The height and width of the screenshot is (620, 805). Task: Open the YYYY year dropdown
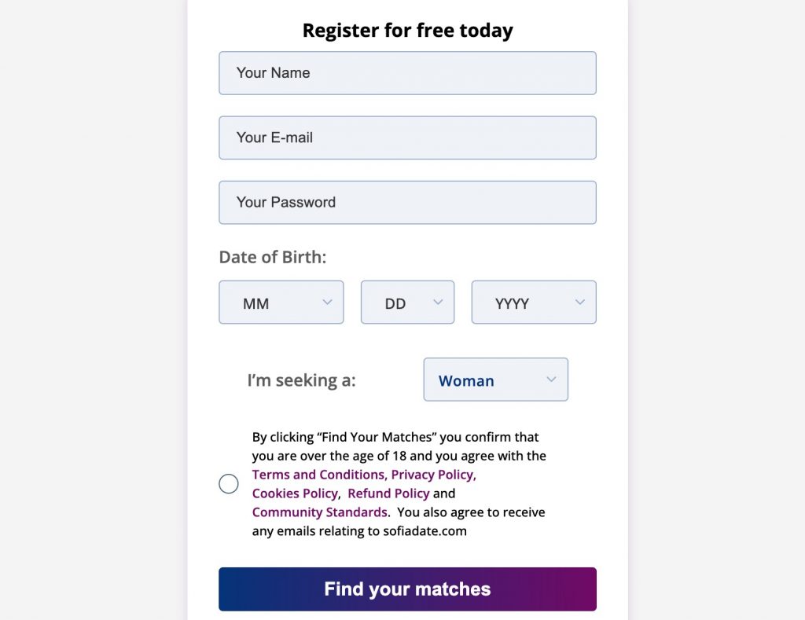click(x=533, y=303)
